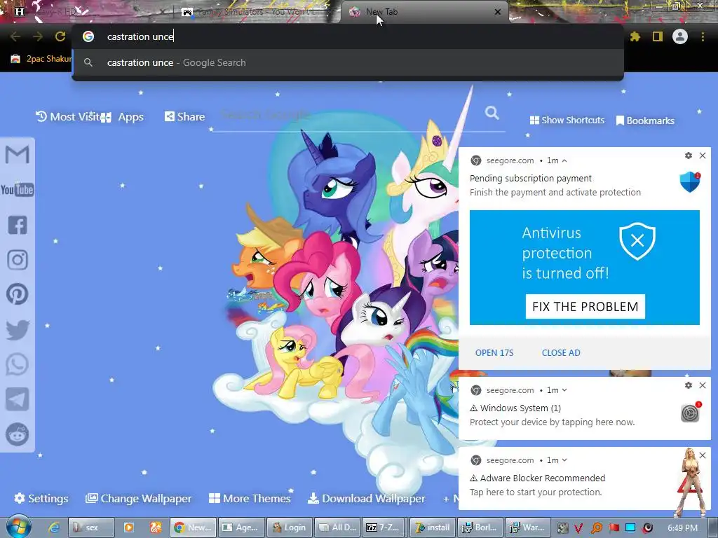
Task: Open Chrome's three-dot menu
Action: (703, 36)
